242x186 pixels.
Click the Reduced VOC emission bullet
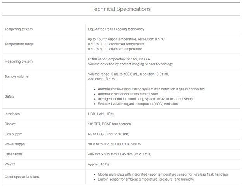(x=138, y=104)
